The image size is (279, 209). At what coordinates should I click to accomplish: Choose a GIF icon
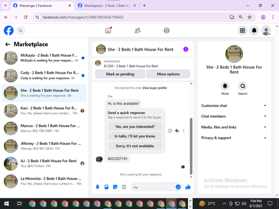[124, 187]
